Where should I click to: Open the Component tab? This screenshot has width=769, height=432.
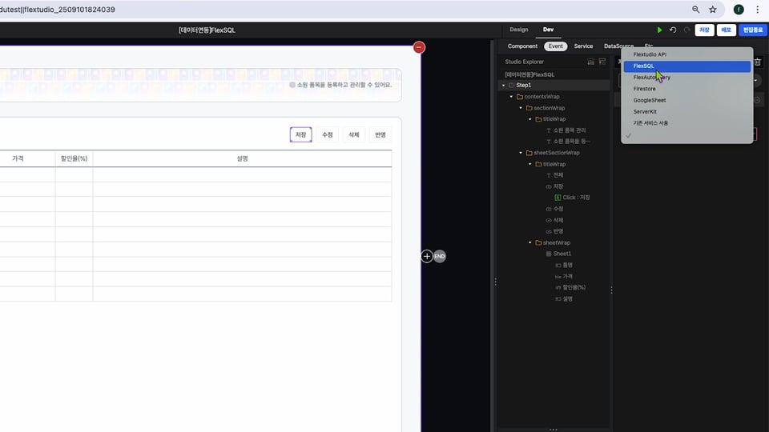pyautogui.click(x=522, y=46)
